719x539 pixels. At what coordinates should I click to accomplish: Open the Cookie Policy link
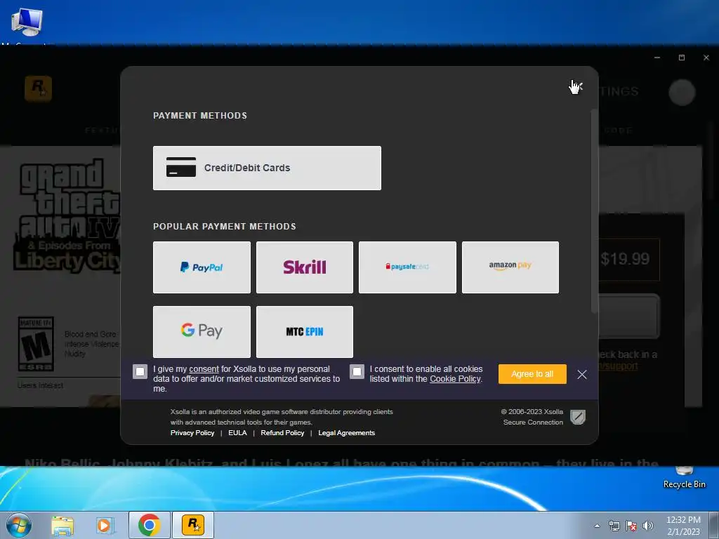455,379
